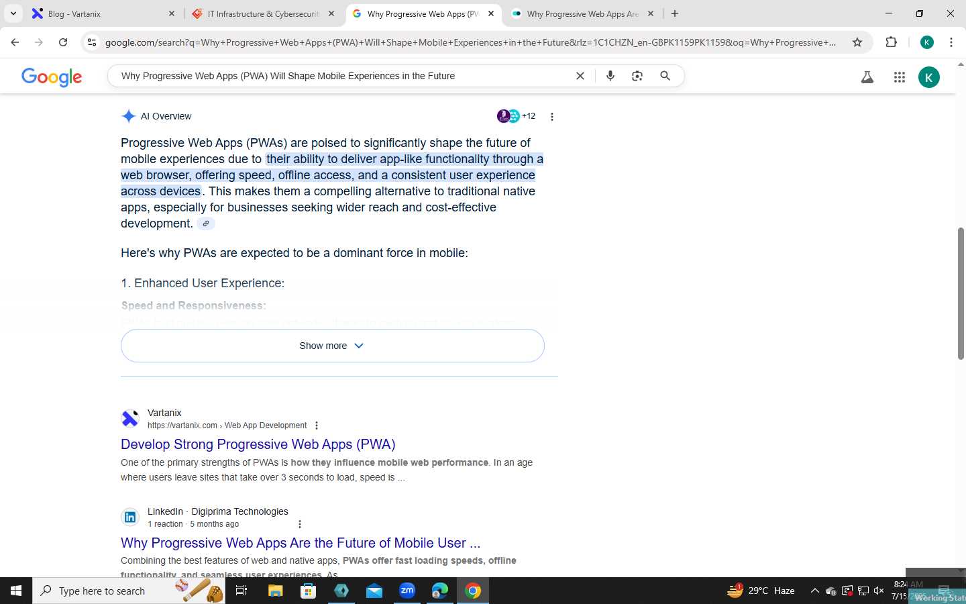Open Search Labs flask icon

pos(867,77)
